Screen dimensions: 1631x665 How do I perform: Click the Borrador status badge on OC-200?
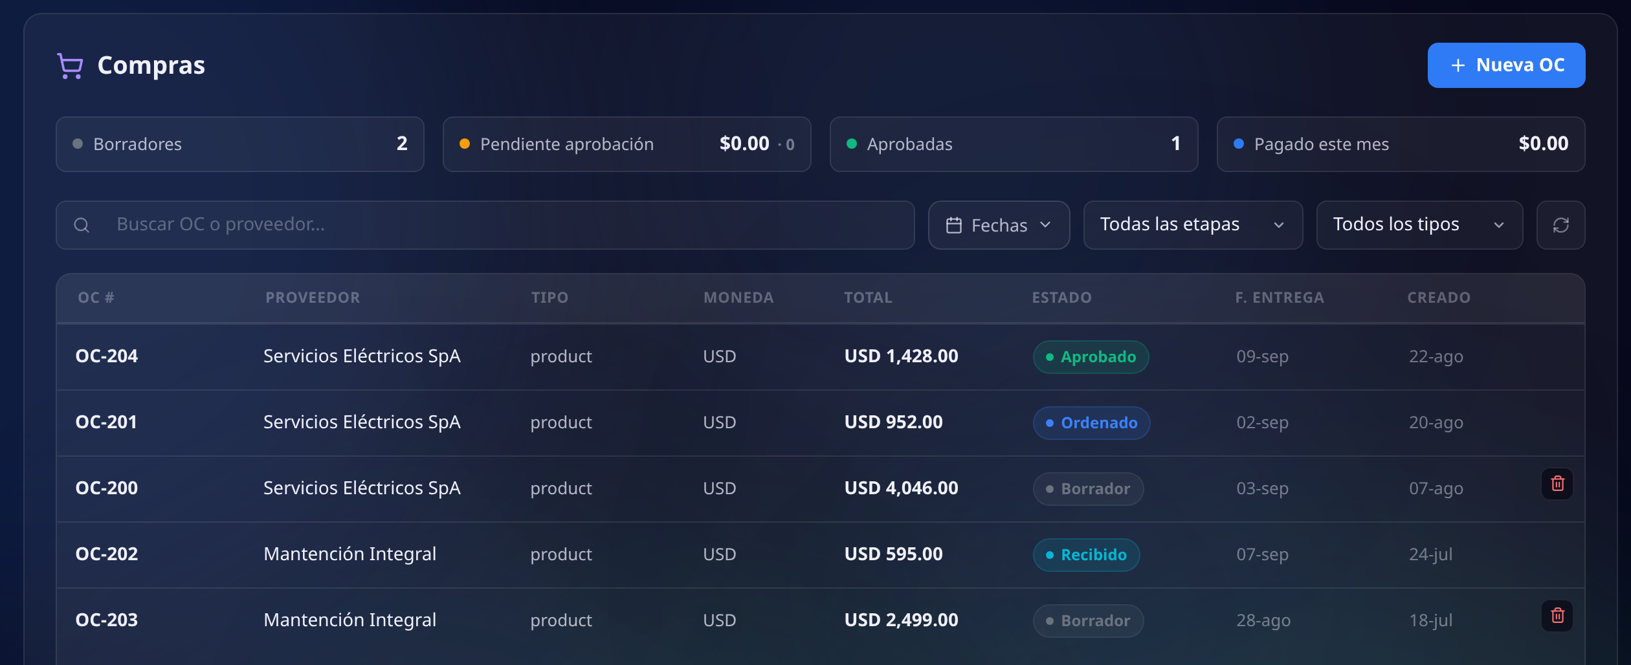[x=1088, y=489]
